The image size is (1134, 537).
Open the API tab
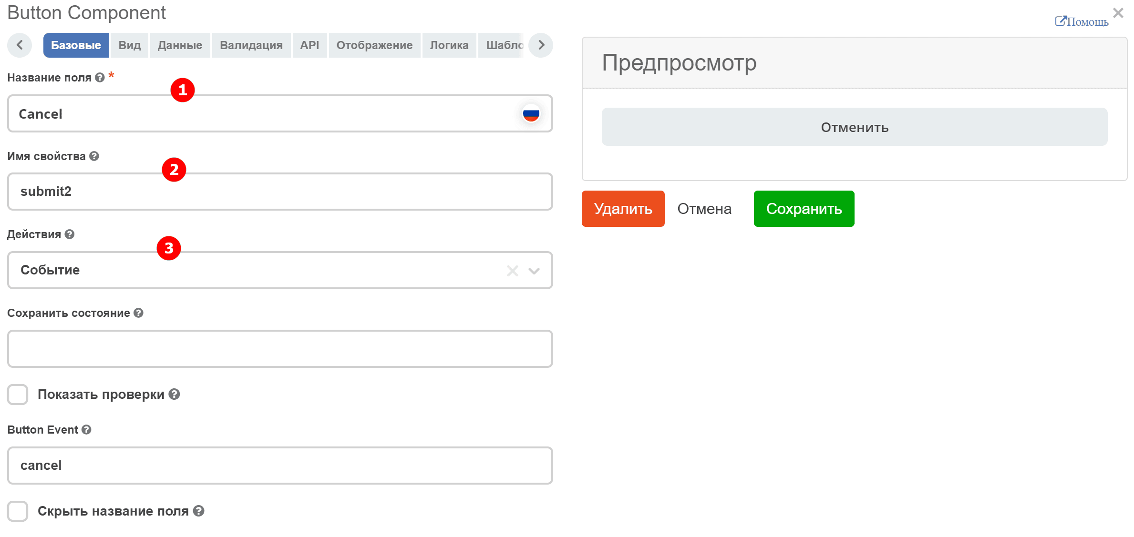309,45
